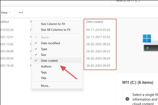Select the item created 04-11-2019 03:26
The height and width of the screenshot is (105, 158).
[98, 30]
